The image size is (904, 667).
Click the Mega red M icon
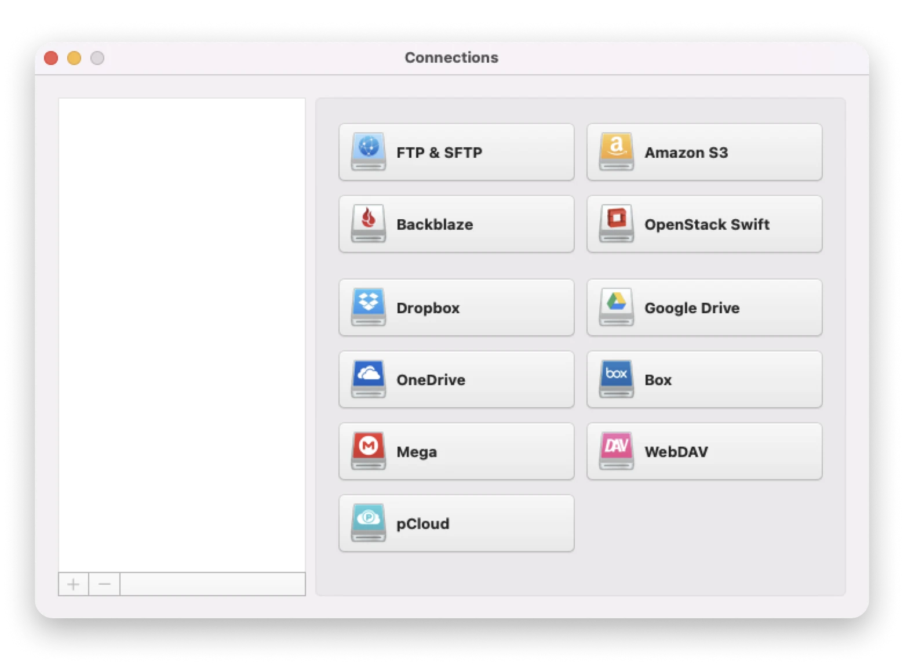pos(369,451)
